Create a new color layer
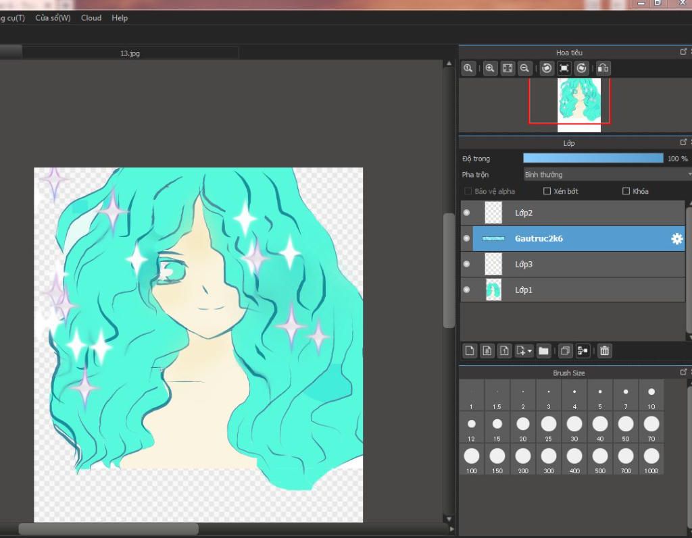Viewport: 692px width, 538px height. pyautogui.click(x=470, y=351)
